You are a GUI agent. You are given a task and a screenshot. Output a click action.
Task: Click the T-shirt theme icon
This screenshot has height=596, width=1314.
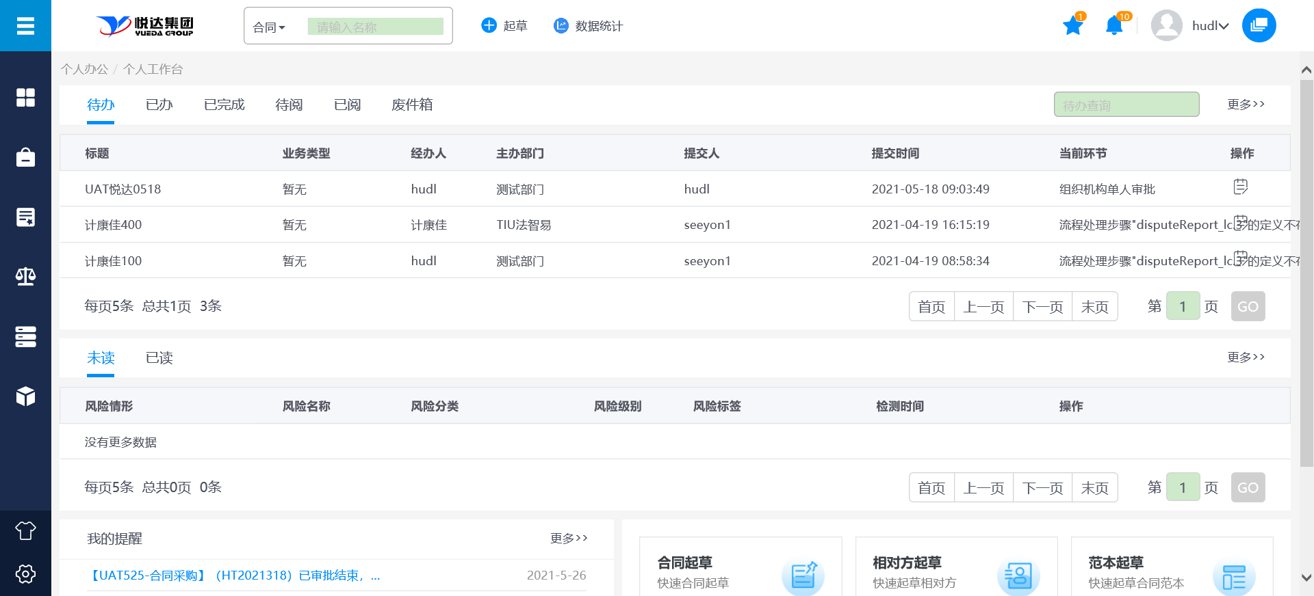pyautogui.click(x=25, y=530)
